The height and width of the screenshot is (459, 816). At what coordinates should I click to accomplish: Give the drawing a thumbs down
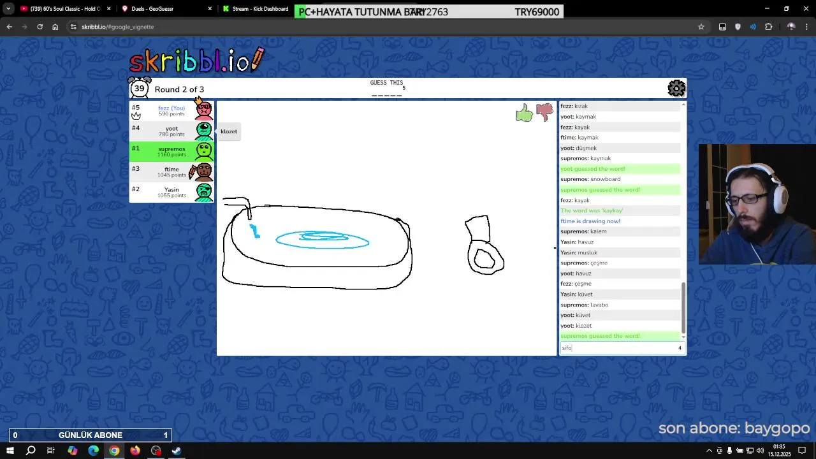[x=544, y=113]
